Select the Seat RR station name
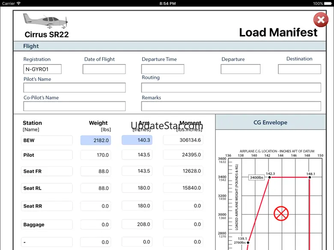This screenshot has width=334, height=250. pos(47,206)
